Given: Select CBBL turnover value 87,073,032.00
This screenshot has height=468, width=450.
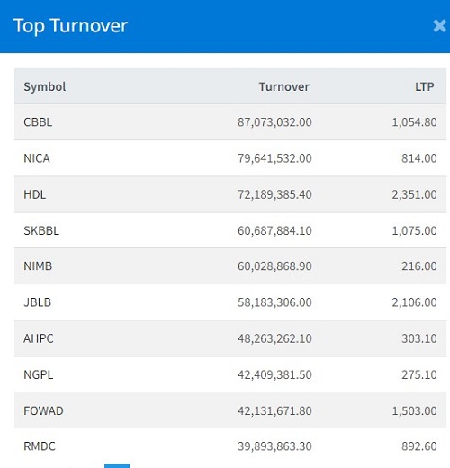Looking at the screenshot, I should 274,122.
